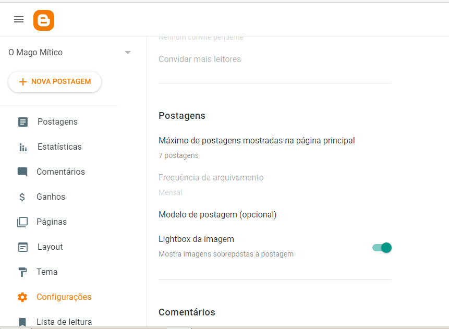
Task: Open the O Mago Mítico blog selector
Action: [69, 53]
